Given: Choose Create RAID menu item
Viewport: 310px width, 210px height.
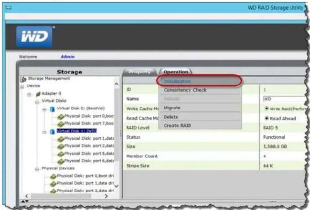Looking at the screenshot, I should coord(200,126).
